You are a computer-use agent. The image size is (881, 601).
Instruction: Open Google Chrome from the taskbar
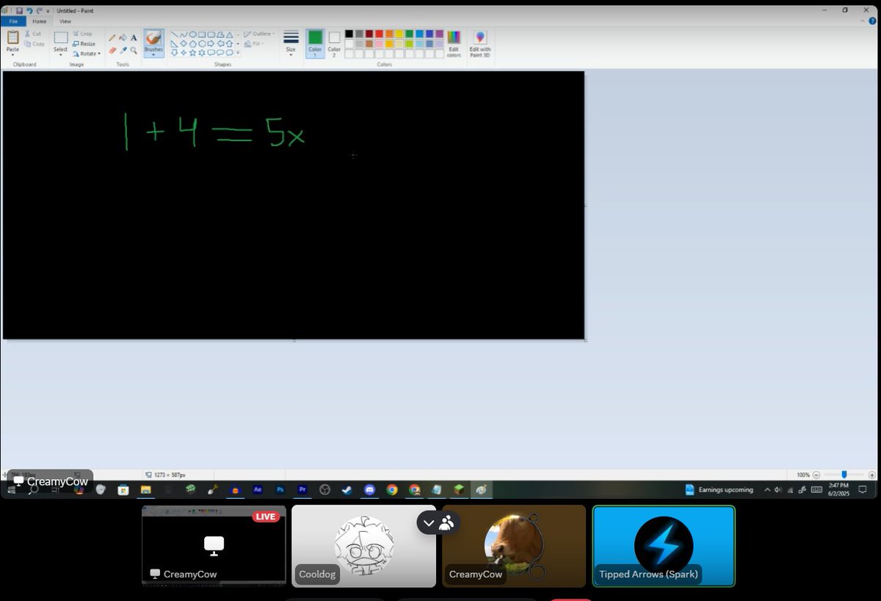392,489
